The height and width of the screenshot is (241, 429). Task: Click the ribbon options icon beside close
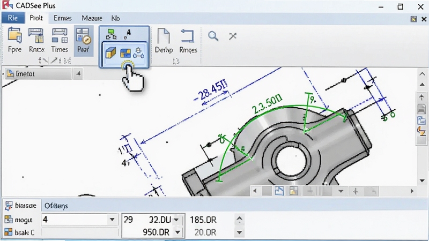[x=413, y=19]
